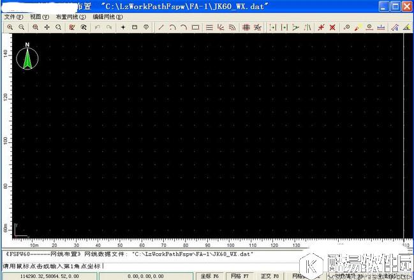This screenshot has width=414, height=280.
Task: Click the parallel lines tool icon
Action: pos(209,27)
